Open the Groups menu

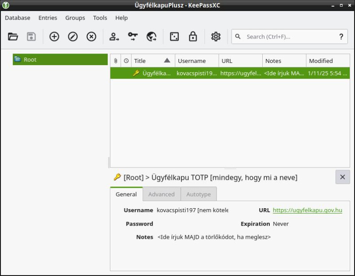click(75, 18)
